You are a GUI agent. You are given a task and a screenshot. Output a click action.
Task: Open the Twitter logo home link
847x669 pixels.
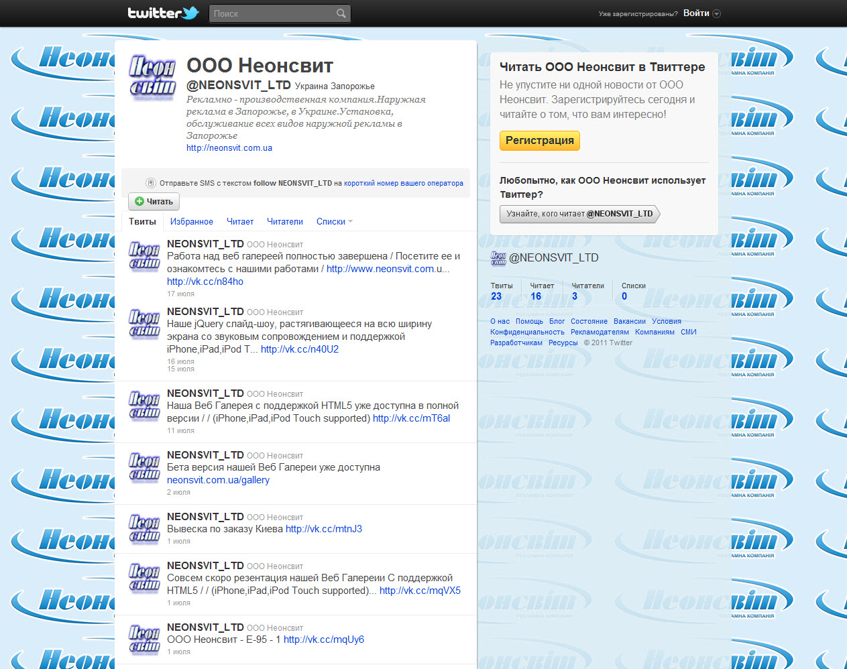(x=163, y=13)
